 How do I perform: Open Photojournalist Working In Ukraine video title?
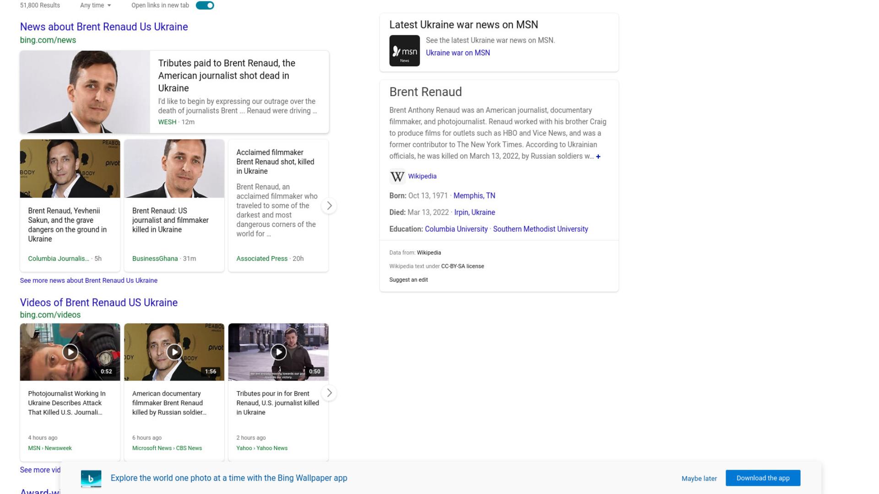(66, 403)
